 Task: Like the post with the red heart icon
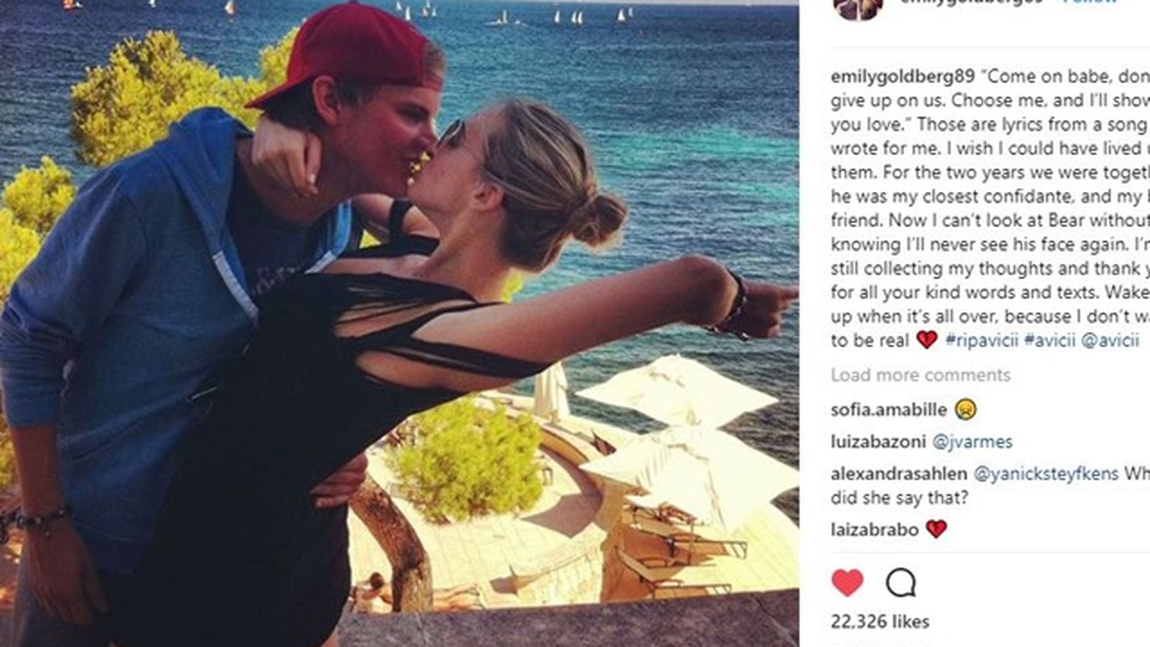[848, 582]
